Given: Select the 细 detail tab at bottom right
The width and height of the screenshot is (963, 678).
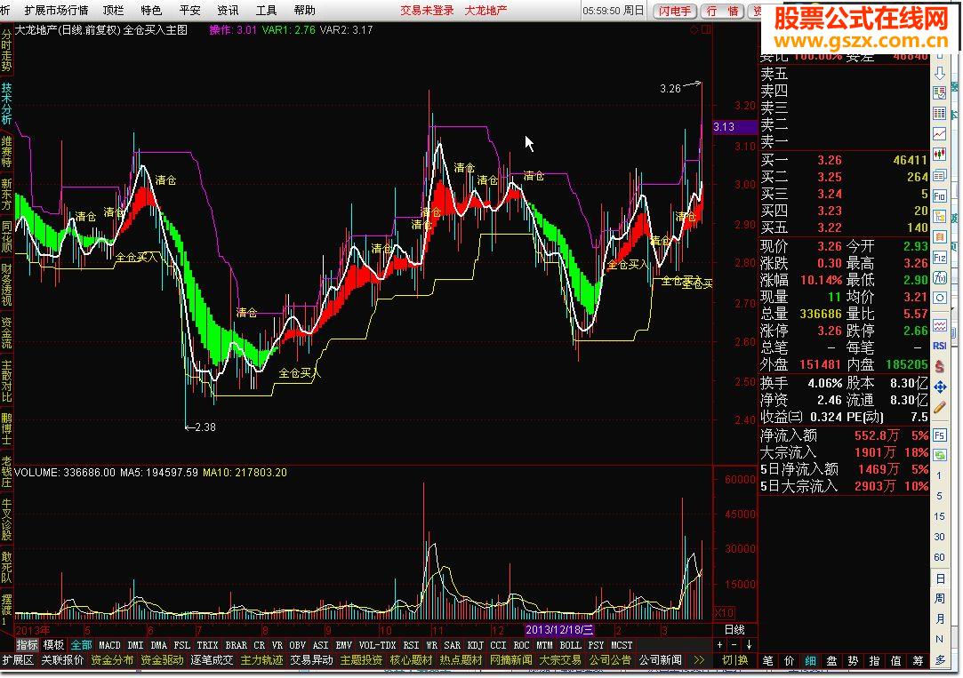Looking at the screenshot, I should 811,661.
